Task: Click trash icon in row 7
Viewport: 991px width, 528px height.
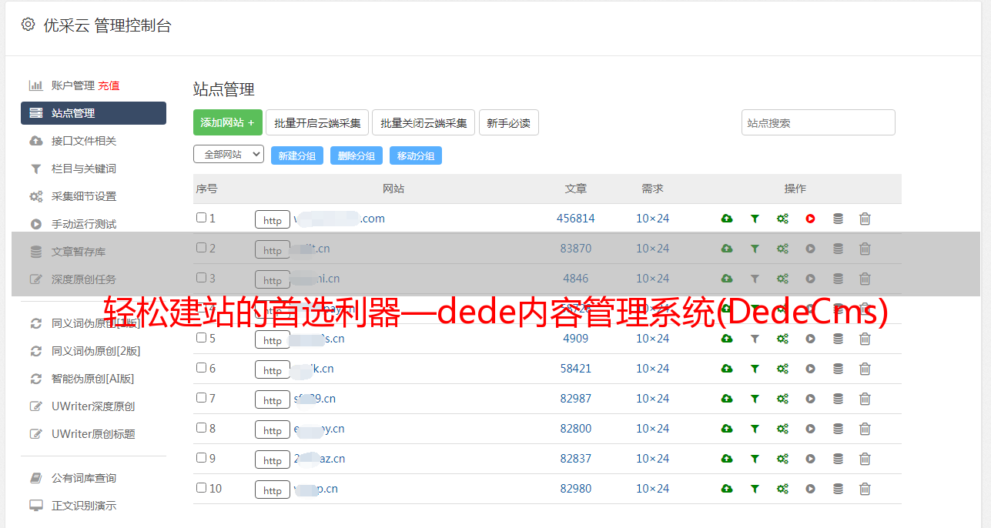Action: tap(865, 399)
